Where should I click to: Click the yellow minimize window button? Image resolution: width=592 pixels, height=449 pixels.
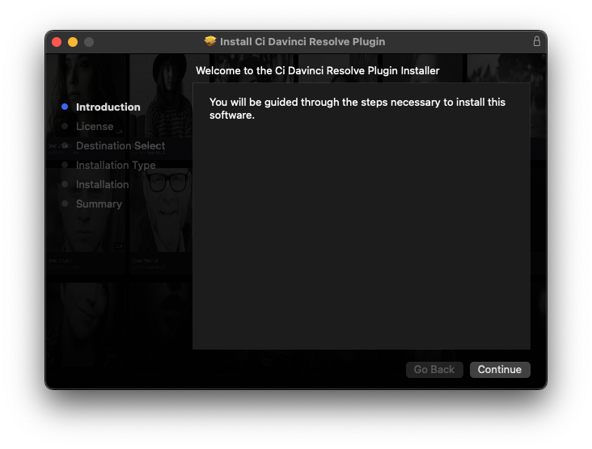pos(73,42)
